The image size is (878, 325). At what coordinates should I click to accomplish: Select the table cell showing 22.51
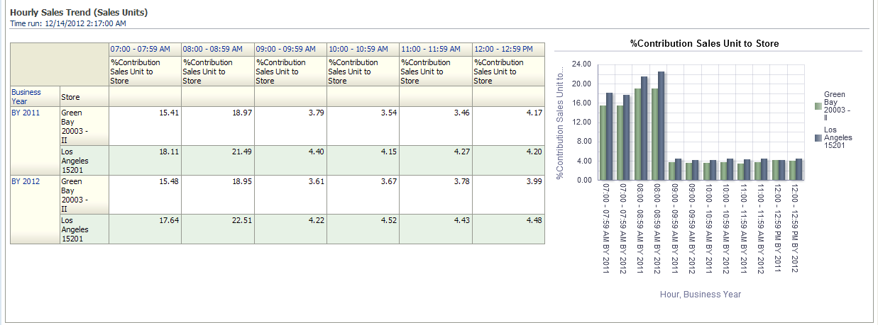(217, 220)
